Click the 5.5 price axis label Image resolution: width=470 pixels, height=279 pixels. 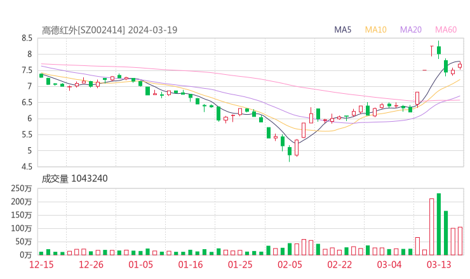point(27,134)
